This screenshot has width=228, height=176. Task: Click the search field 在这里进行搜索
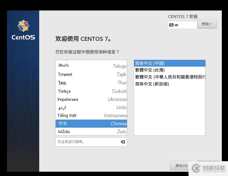click(x=91, y=142)
